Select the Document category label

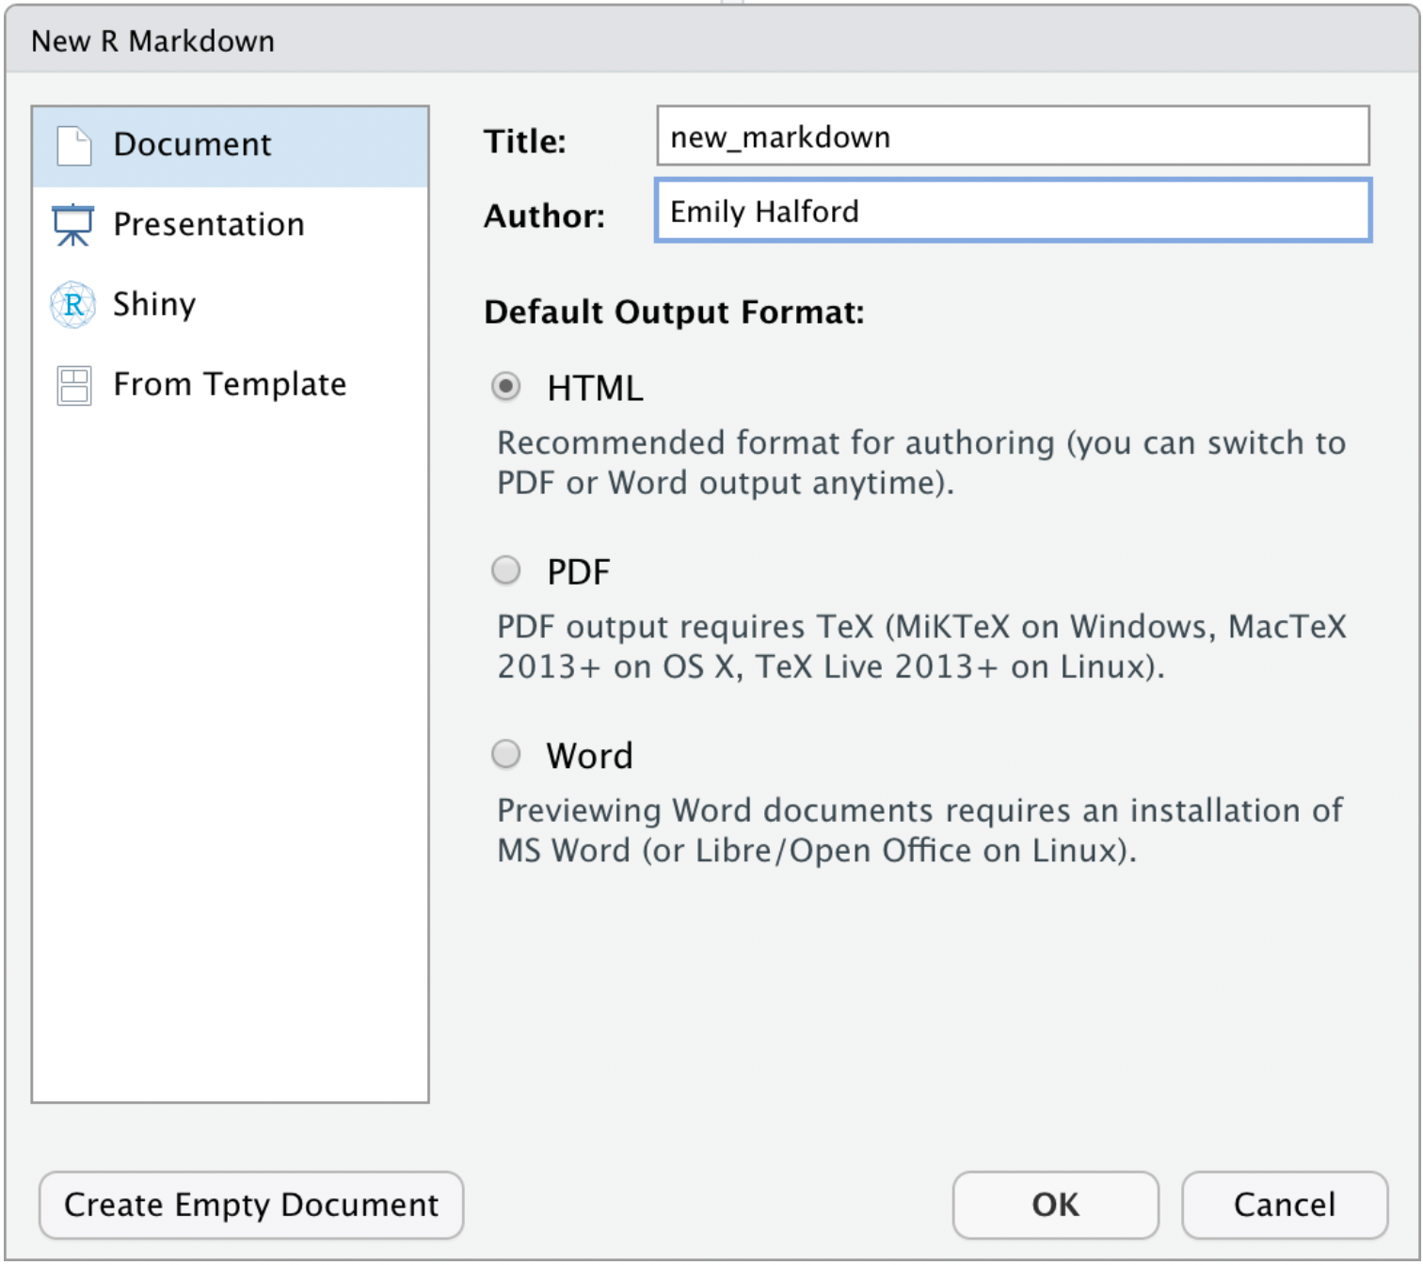[192, 145]
